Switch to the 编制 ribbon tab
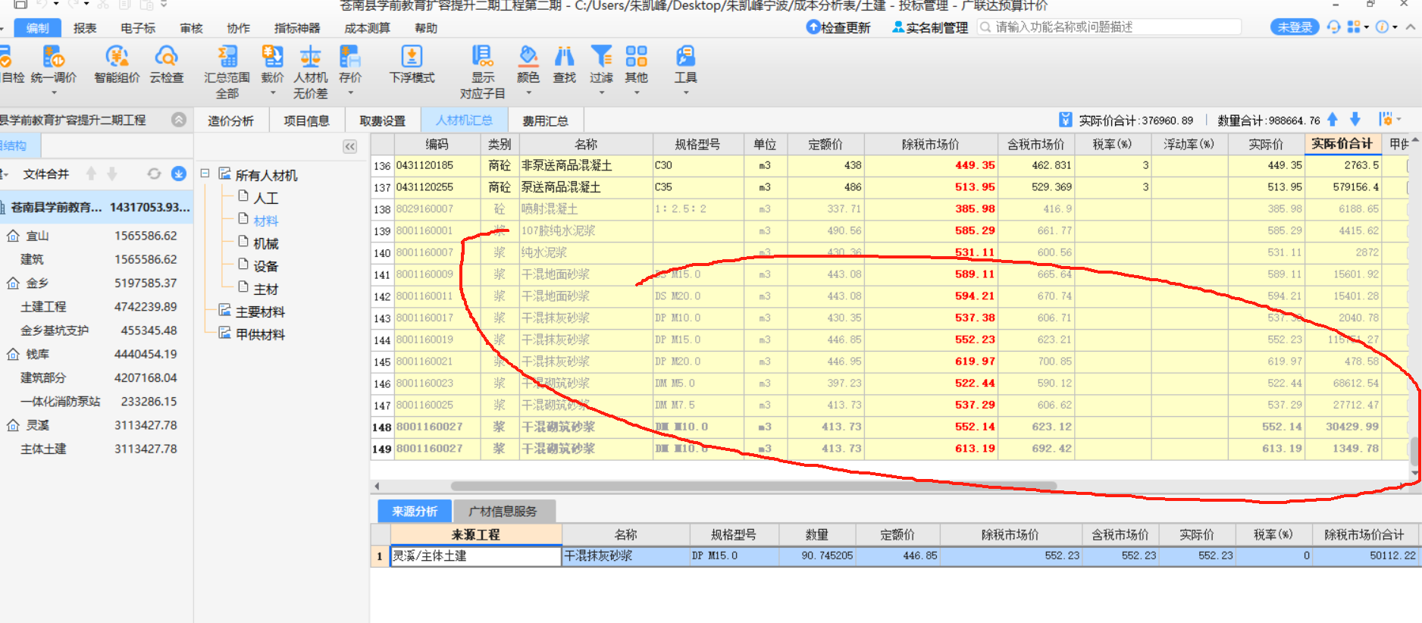This screenshot has height=623, width=1422. (x=37, y=28)
